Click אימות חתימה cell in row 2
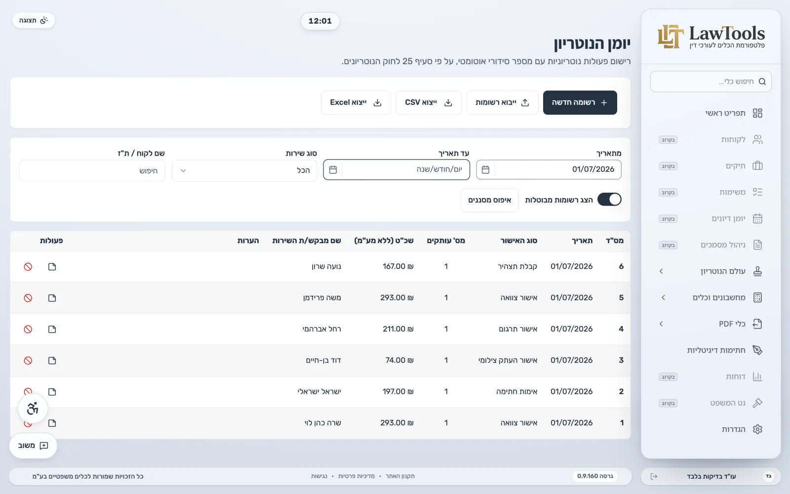Screen dimensions: 790x494 516,391
